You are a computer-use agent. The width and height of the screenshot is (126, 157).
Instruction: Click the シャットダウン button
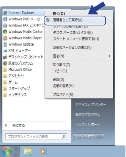click(x=86, y=137)
